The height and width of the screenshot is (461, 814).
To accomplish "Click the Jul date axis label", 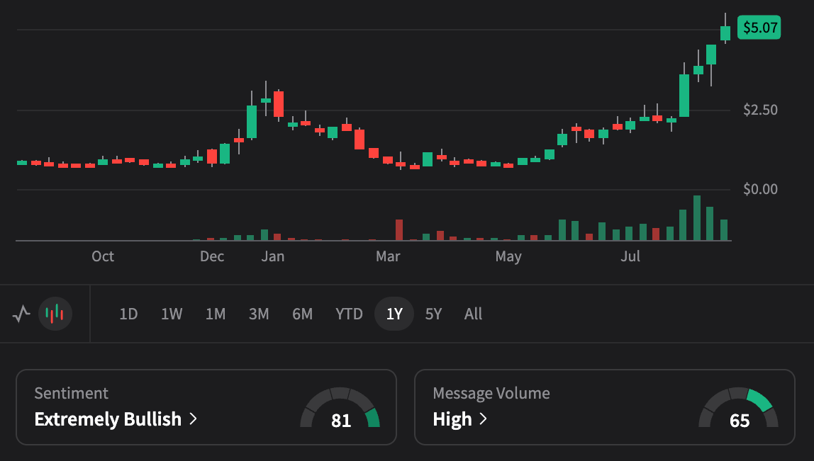I will point(630,256).
